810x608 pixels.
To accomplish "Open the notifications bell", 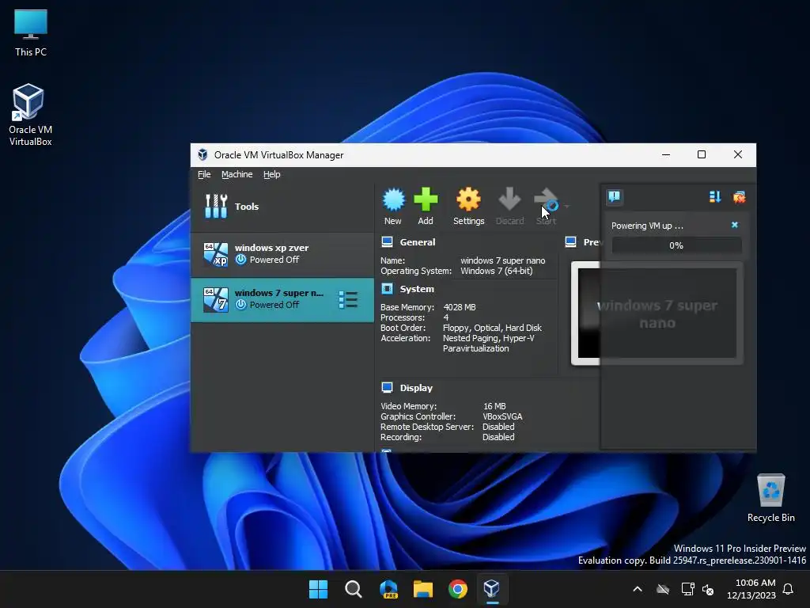I will tap(789, 589).
